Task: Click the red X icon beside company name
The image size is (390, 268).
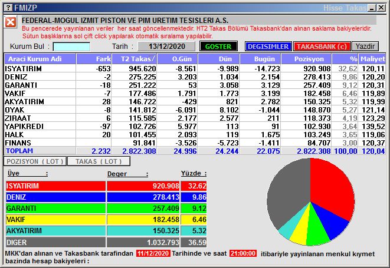Action: (x=11, y=22)
